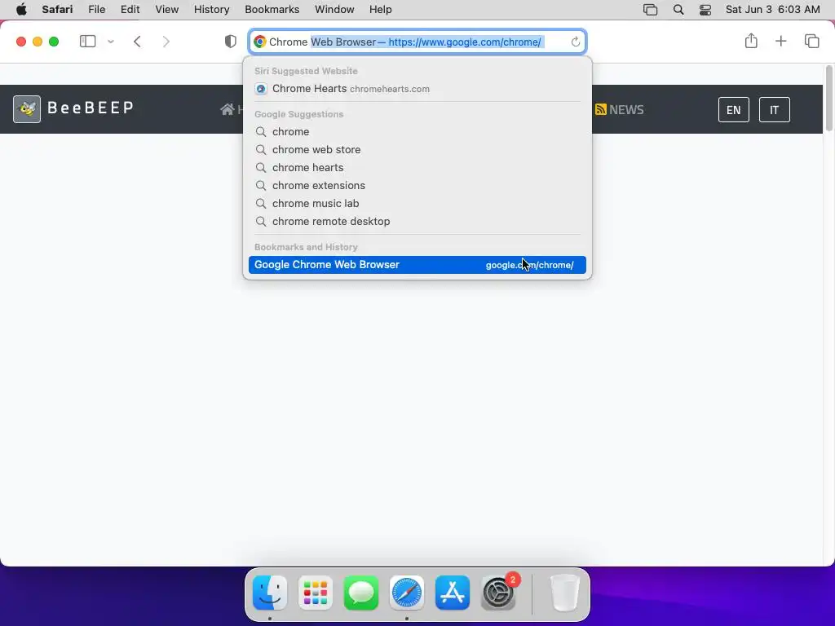The width and height of the screenshot is (835, 626).
Task: Open the Help menu
Action: pos(380,10)
